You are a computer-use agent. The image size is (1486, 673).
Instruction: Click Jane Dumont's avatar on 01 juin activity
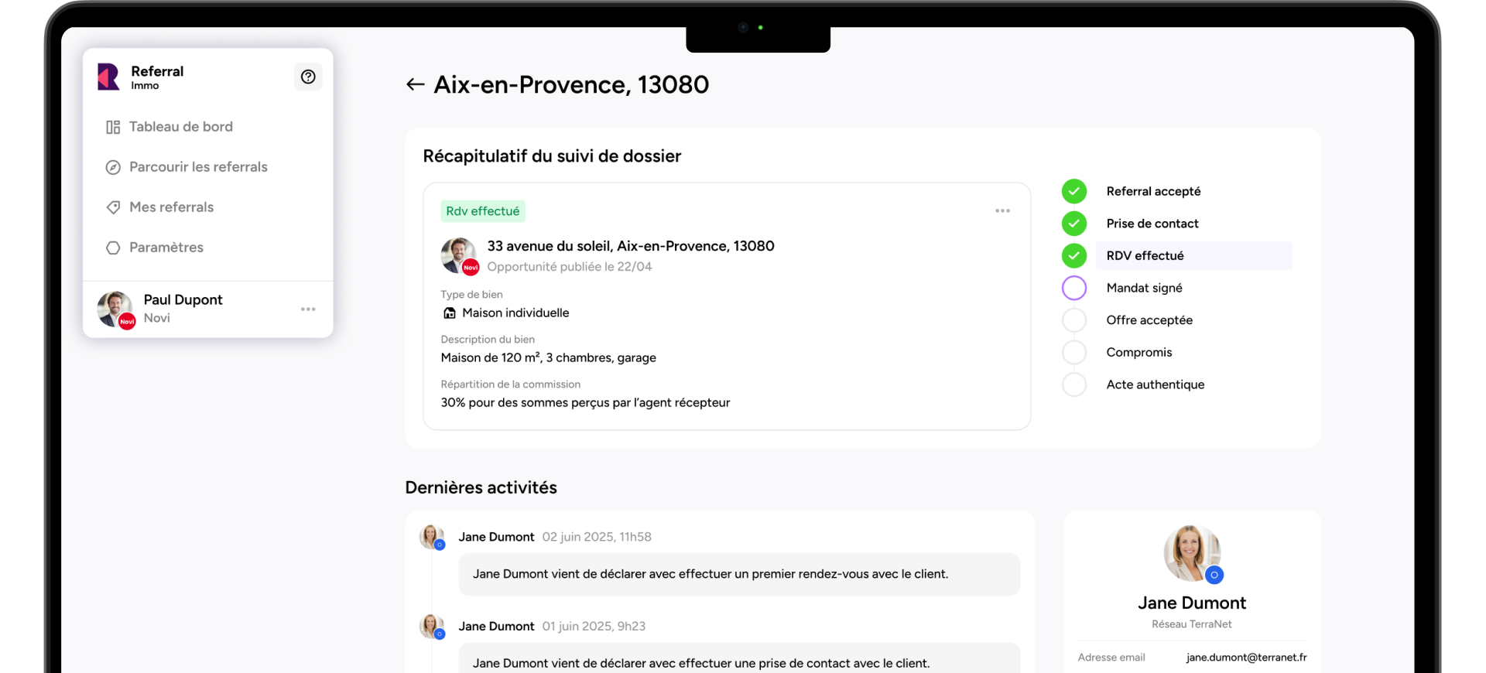click(x=431, y=626)
